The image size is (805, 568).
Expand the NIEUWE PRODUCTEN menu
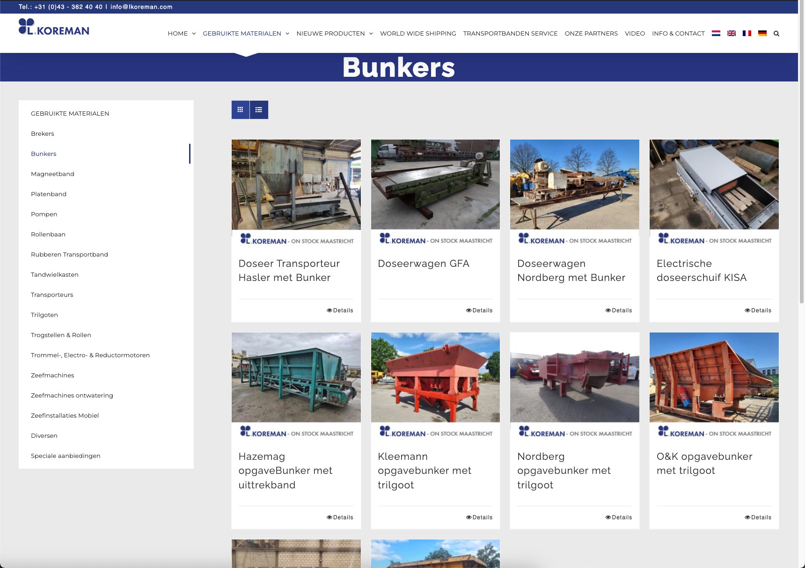click(335, 33)
